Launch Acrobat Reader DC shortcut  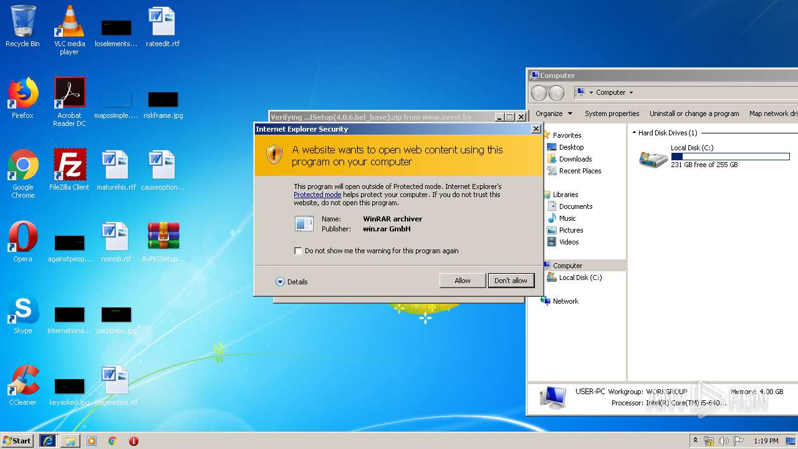[69, 102]
